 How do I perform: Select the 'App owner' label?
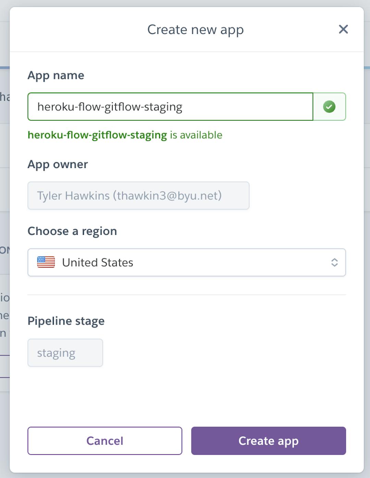[x=58, y=164]
